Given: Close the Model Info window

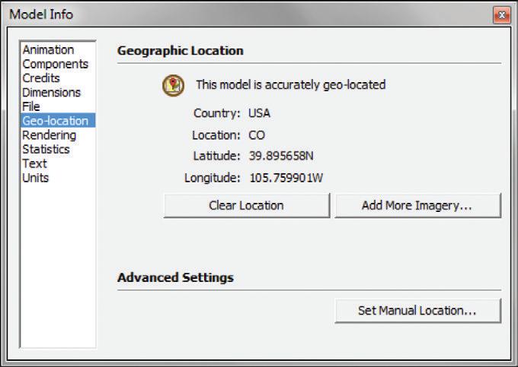Looking at the screenshot, I should pyautogui.click(x=502, y=15).
